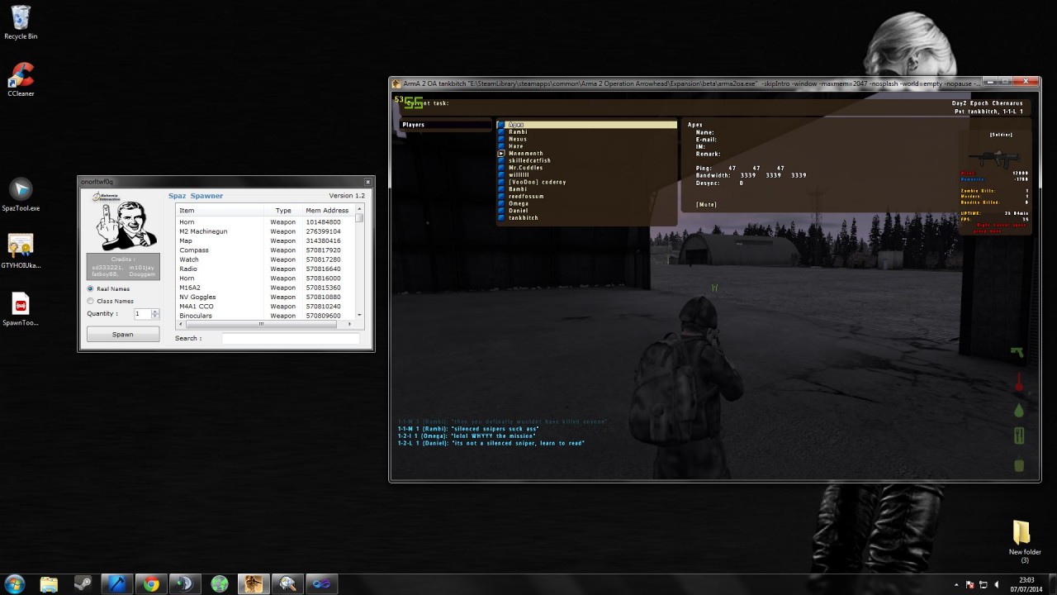Open Google Chrome from the taskbar
Viewport: 1057px width, 595px height.
pyautogui.click(x=151, y=584)
